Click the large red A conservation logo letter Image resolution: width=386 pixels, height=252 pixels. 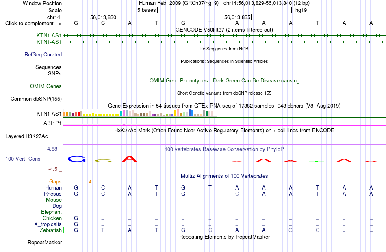(x=130, y=159)
